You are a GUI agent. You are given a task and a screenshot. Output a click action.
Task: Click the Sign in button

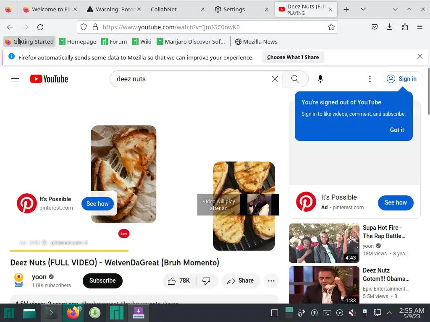coord(402,79)
